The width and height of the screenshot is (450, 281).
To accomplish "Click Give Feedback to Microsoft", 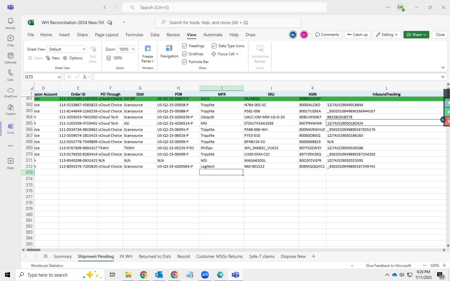I will 388,266.
